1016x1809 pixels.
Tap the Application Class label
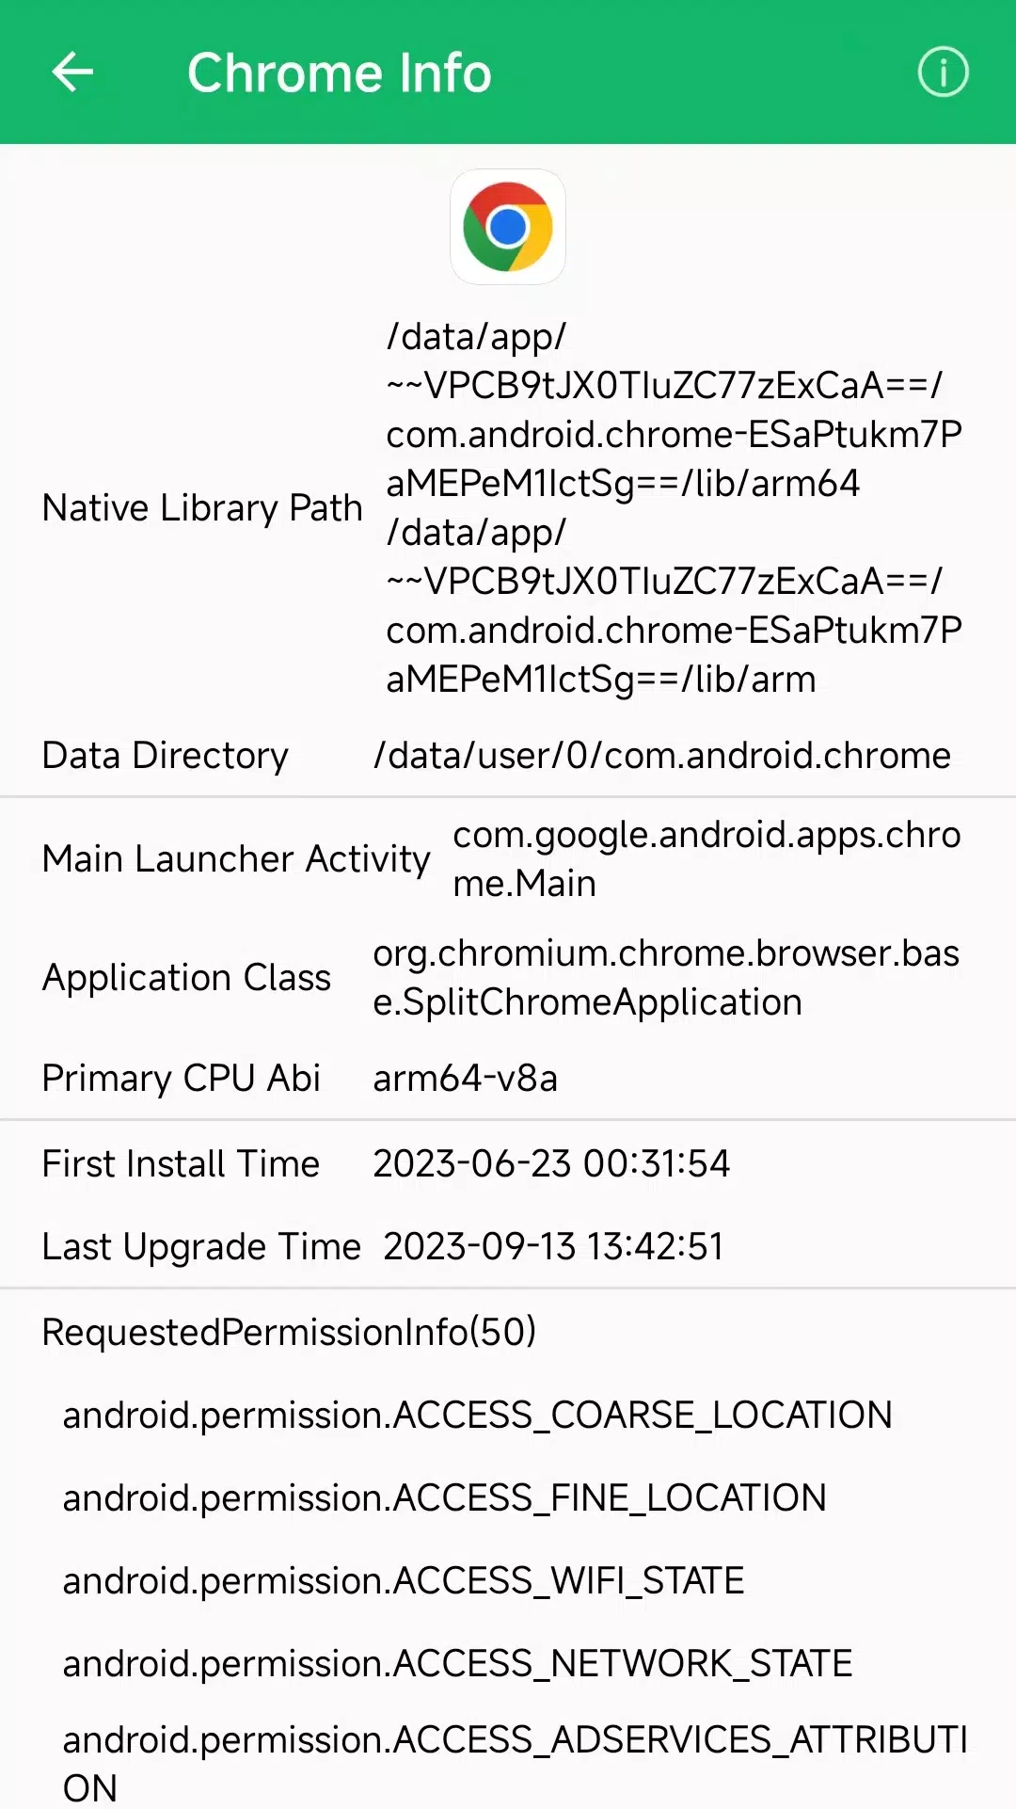tap(186, 977)
